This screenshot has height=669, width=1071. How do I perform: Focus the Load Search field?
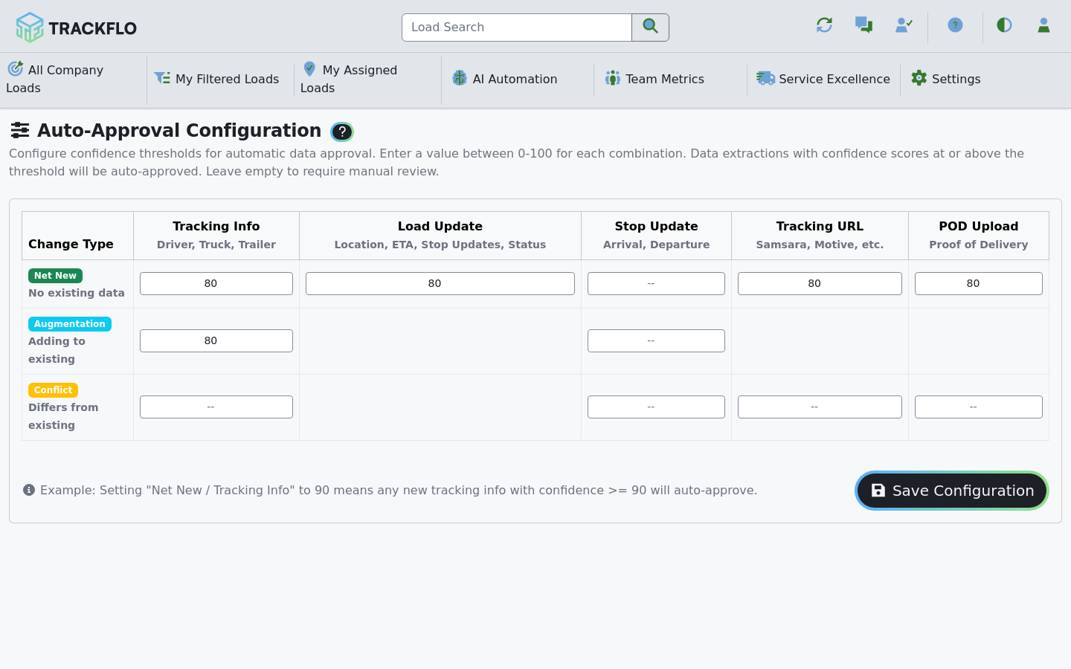[517, 28]
